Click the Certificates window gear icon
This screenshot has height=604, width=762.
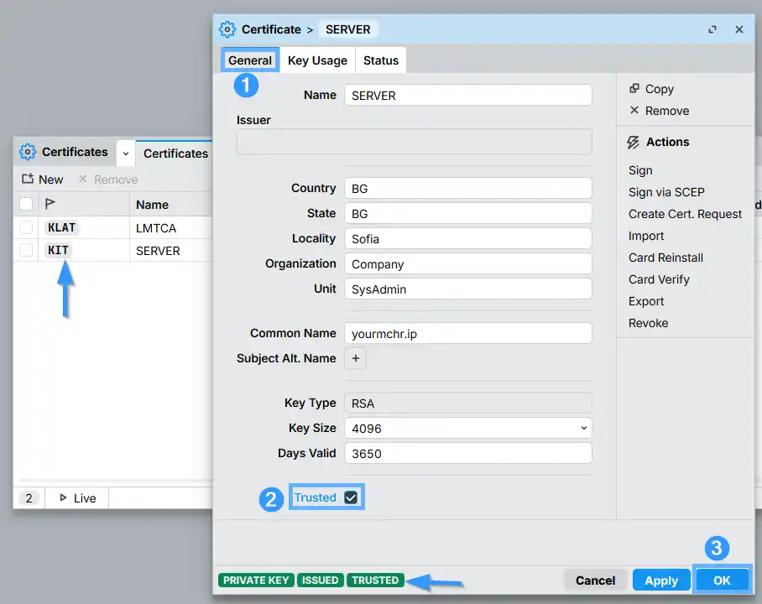point(27,152)
